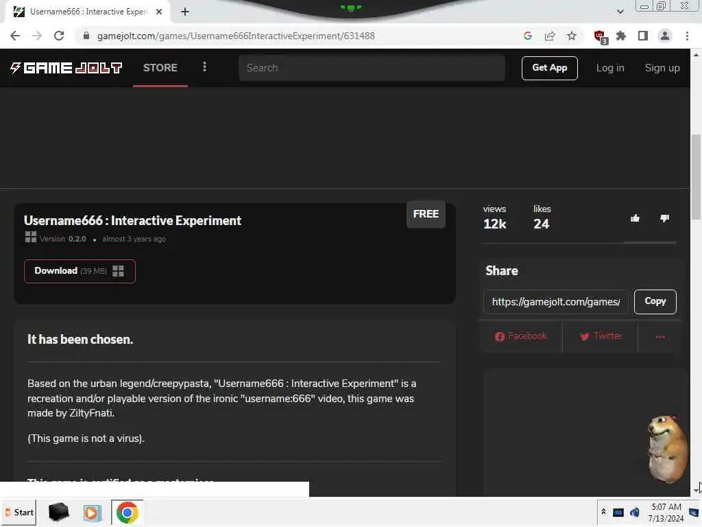Focus the Game Jolt Search field
Screen dimensions: 702x527
(x=372, y=68)
